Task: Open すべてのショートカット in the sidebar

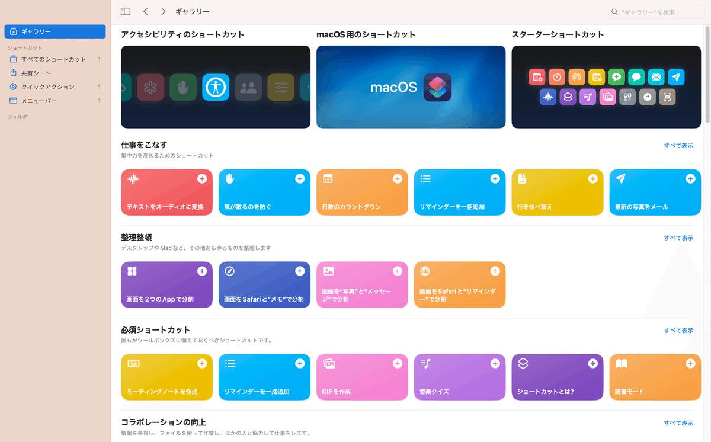Action: [x=55, y=59]
